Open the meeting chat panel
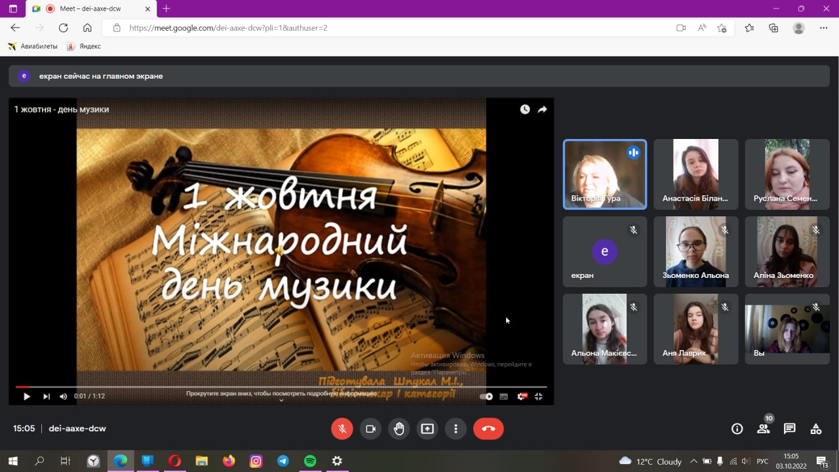The width and height of the screenshot is (839, 472). pos(790,429)
